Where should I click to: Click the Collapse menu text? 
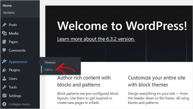(x=19, y=104)
